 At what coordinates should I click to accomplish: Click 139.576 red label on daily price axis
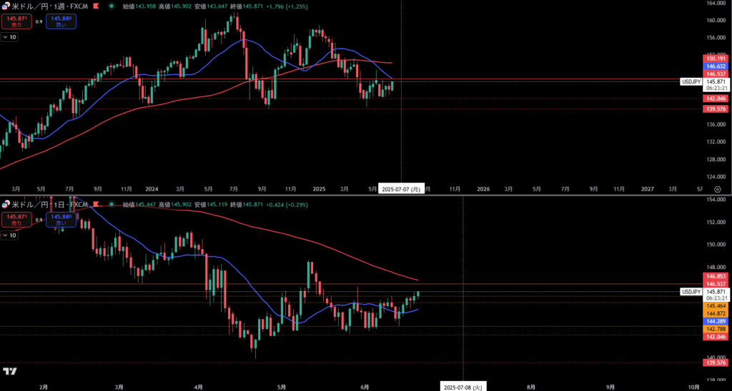click(716, 362)
